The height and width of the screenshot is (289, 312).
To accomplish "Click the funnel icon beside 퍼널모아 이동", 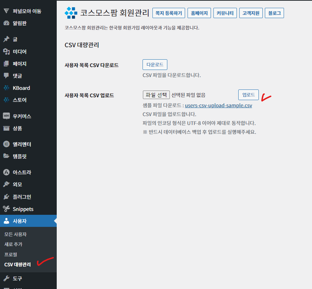I will tap(6, 11).
